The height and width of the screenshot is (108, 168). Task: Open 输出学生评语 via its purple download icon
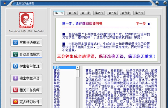(x=15, y=78)
